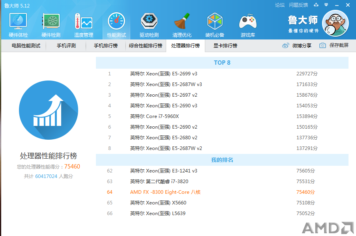
Task: Click the TOP 8 header
Action: pyautogui.click(x=222, y=63)
